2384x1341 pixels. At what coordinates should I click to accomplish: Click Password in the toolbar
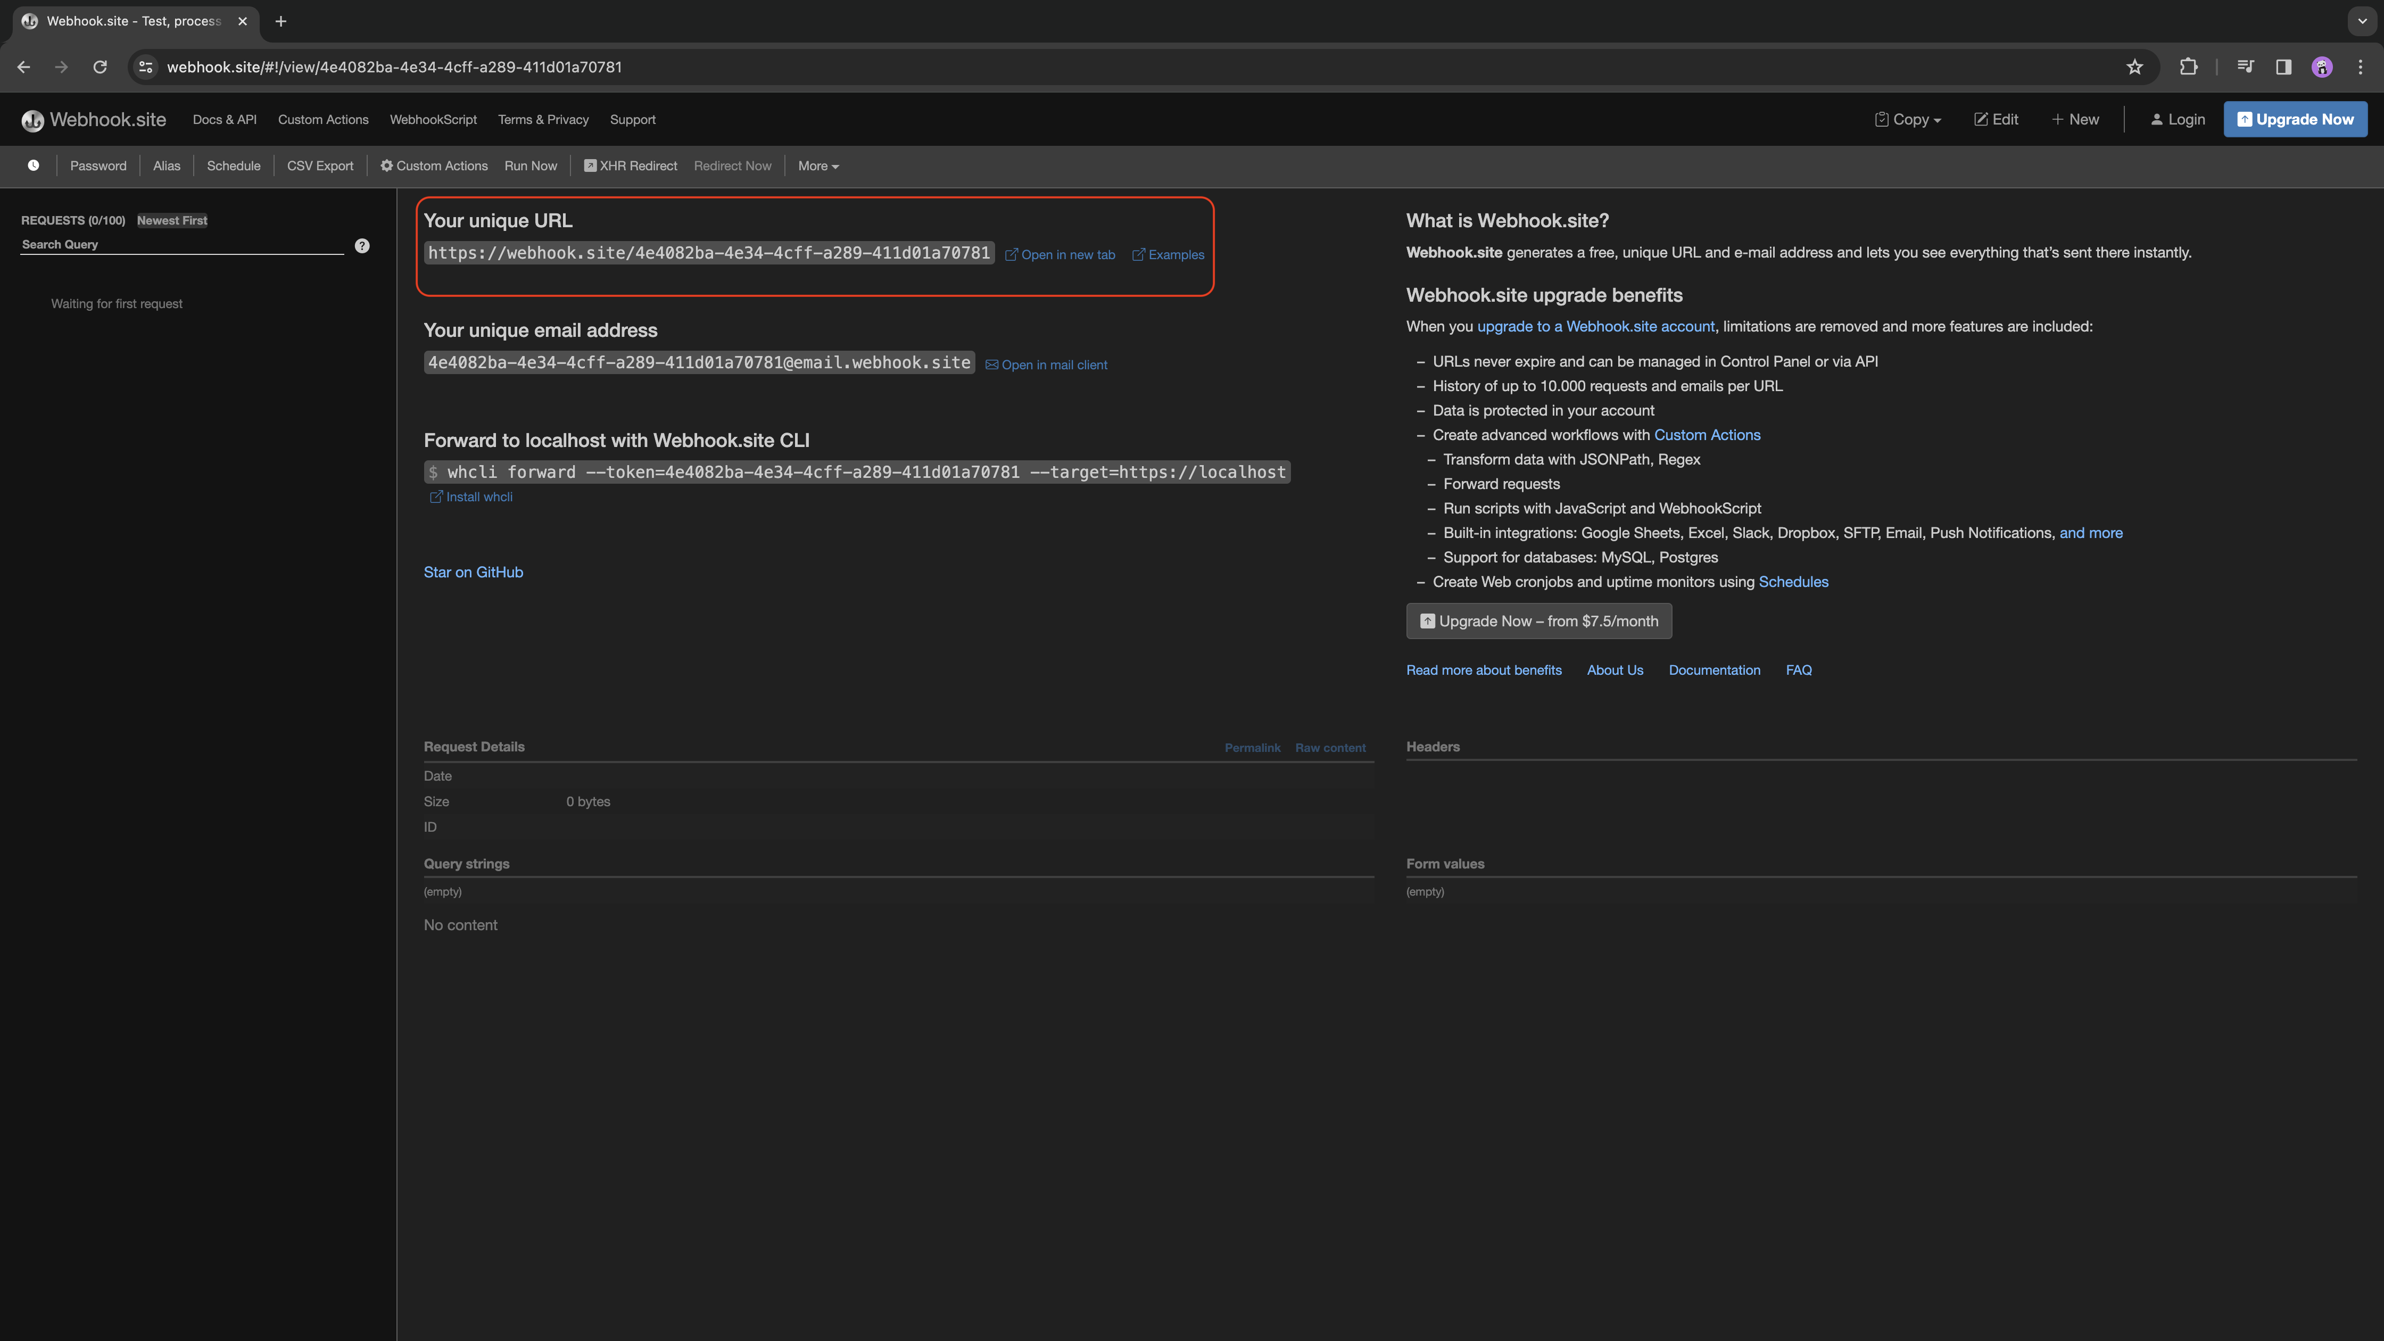(98, 165)
